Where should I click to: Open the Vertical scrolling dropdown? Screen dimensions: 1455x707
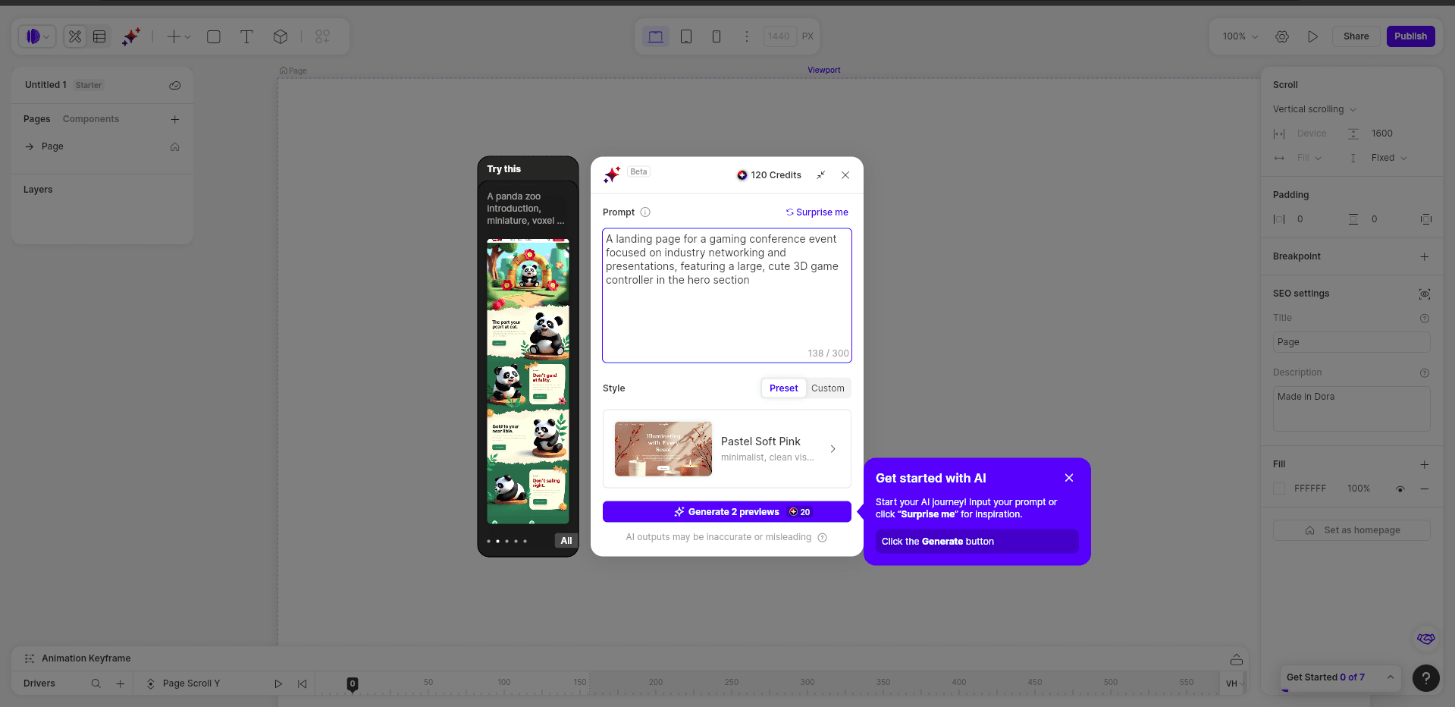click(1314, 109)
